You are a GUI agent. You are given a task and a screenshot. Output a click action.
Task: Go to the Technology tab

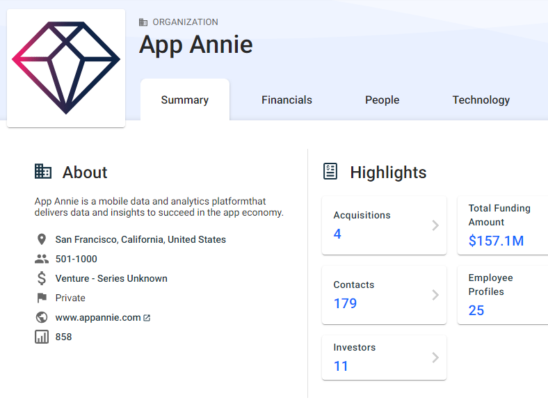[481, 100]
